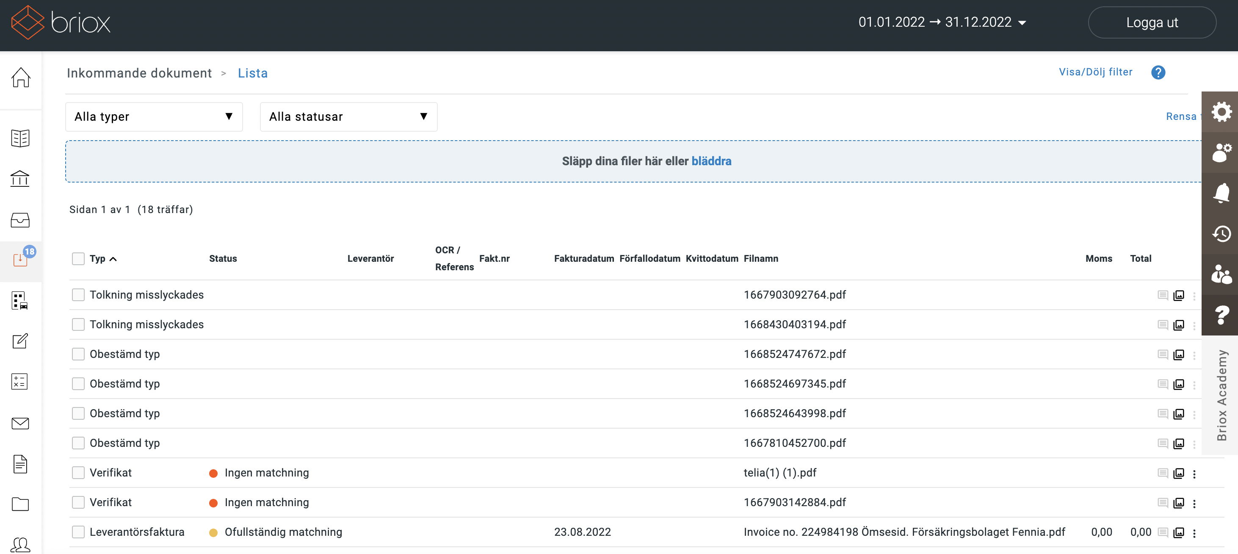Open comment icon for Fennia invoice row
Viewport: 1238px width, 554px height.
click(1163, 532)
